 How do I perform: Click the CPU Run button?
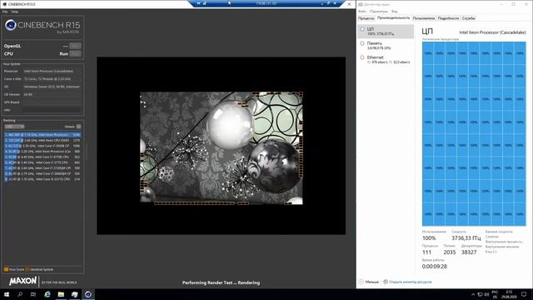75,53
